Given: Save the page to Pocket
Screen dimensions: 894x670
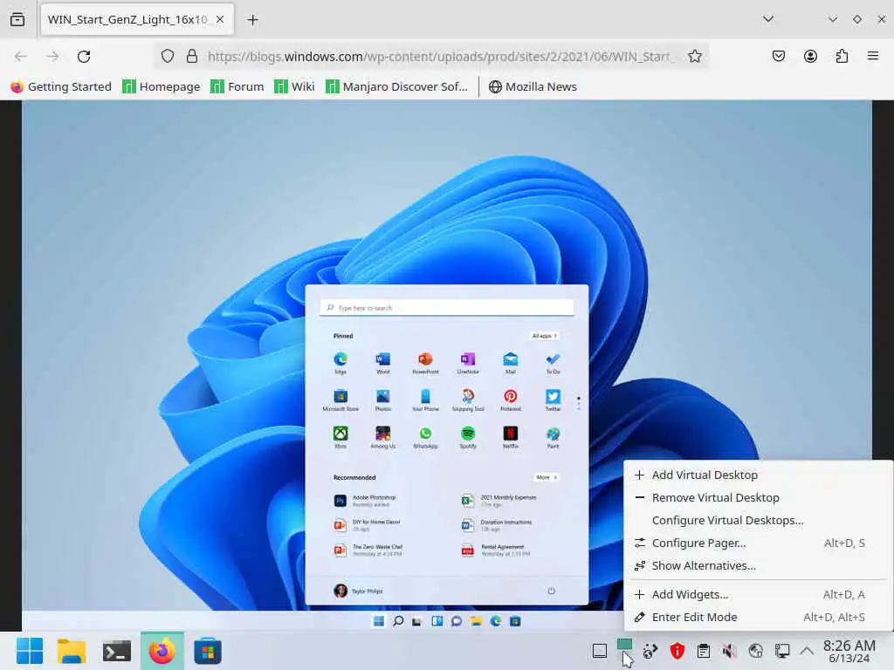Looking at the screenshot, I should point(778,56).
